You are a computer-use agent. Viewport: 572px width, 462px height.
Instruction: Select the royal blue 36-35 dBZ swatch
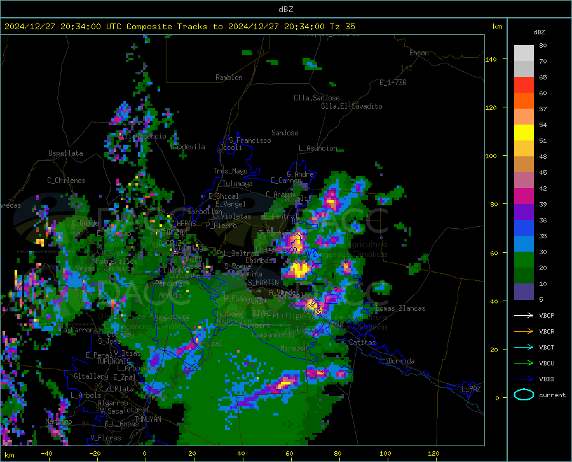[524, 228]
